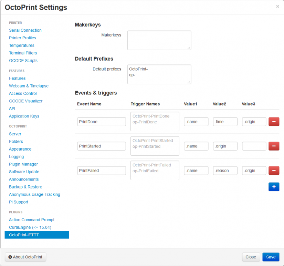
Task: Edit the .reason Value2 field
Action: tap(225, 171)
